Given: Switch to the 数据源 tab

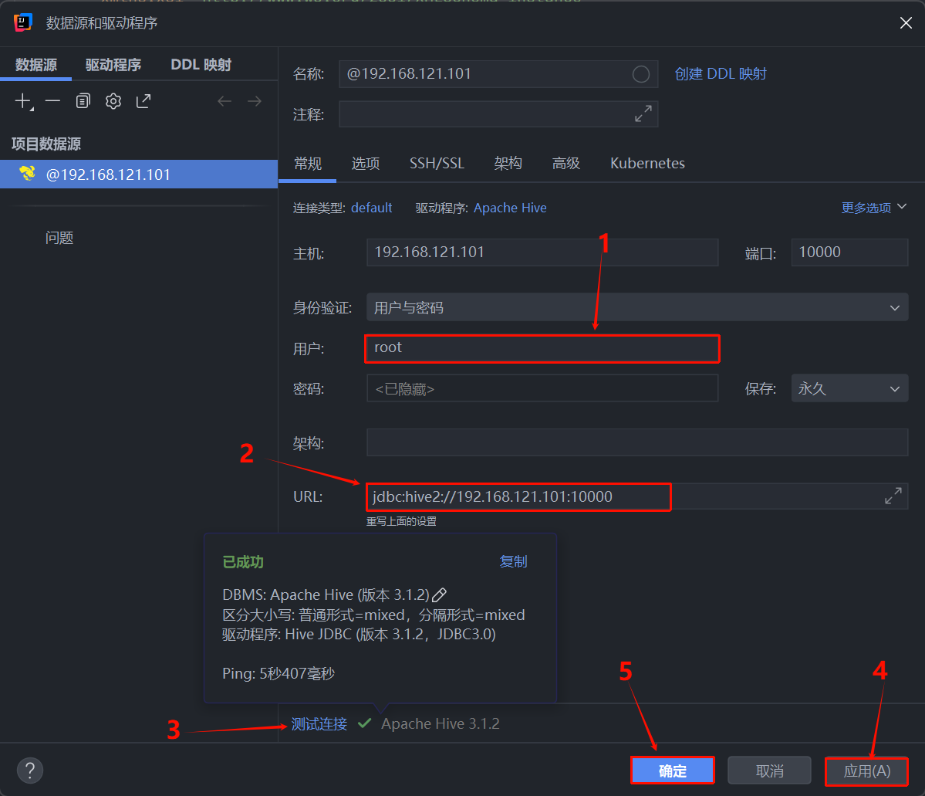Looking at the screenshot, I should point(36,65).
